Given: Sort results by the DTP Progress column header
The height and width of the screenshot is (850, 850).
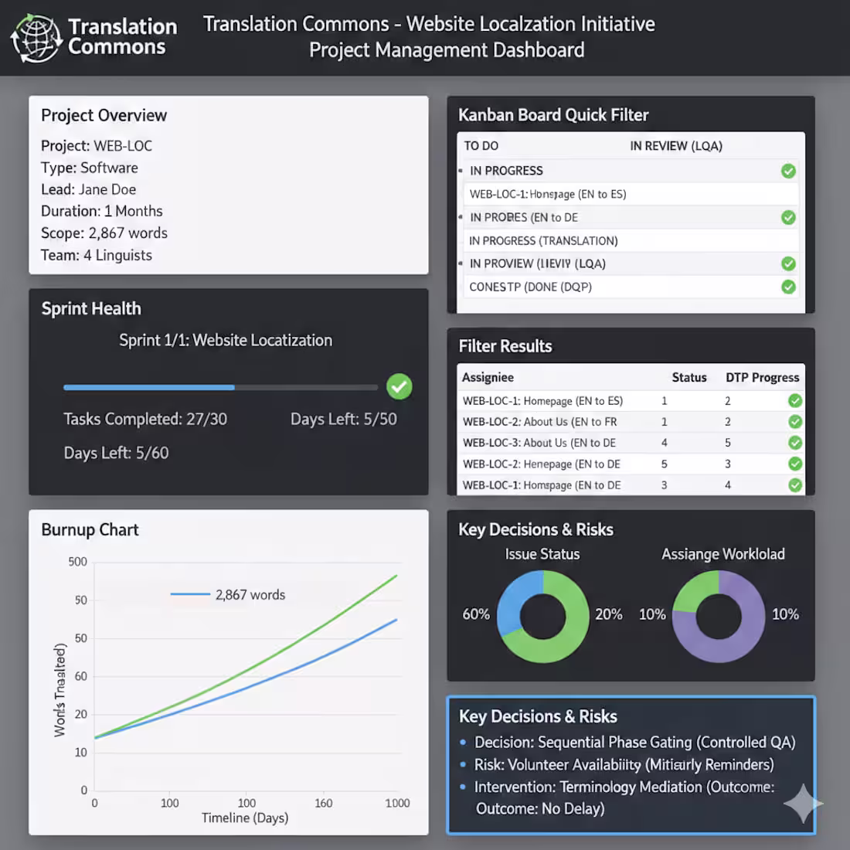Looking at the screenshot, I should pyautogui.click(x=762, y=377).
